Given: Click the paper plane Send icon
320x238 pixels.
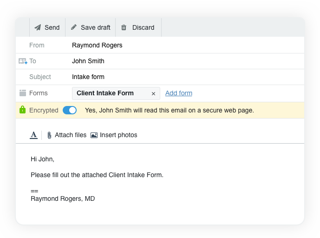Looking at the screenshot, I should pyautogui.click(x=38, y=27).
